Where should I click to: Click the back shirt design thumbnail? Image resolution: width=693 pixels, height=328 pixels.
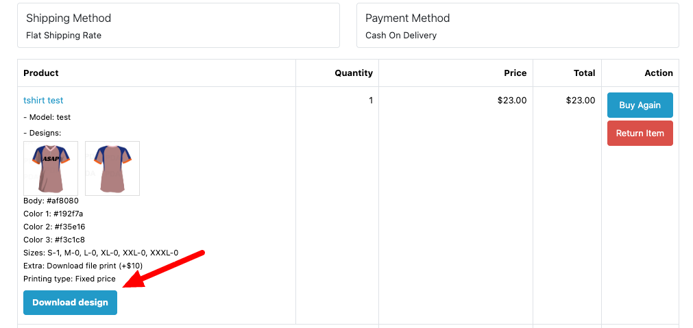(112, 168)
